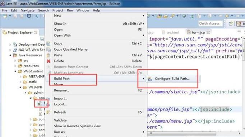Close the form.jsp editor tab
The width and height of the screenshot is (245, 137).
point(208,32)
